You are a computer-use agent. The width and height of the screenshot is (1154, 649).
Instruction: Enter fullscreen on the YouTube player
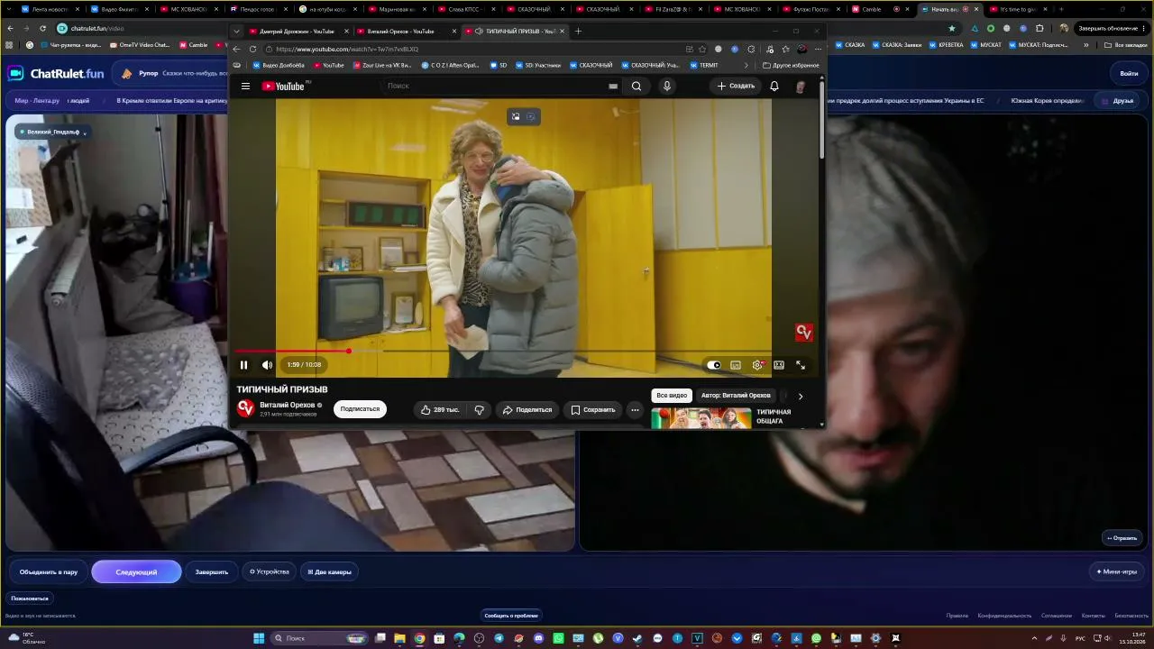(801, 365)
